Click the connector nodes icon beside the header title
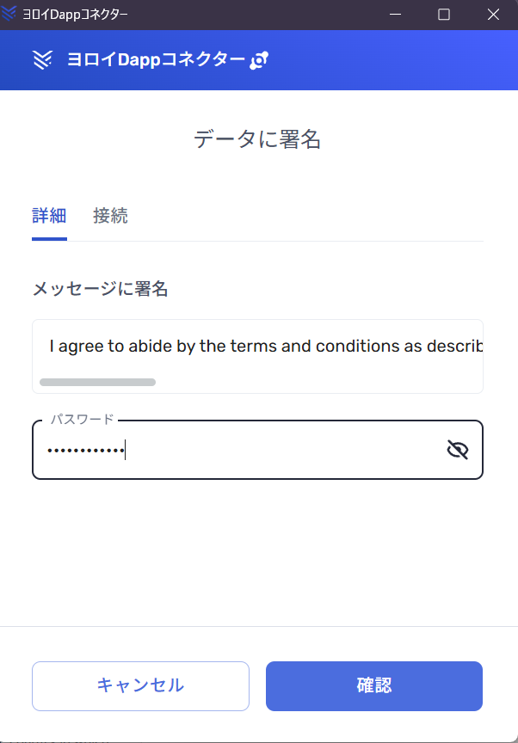The image size is (518, 743). (x=259, y=60)
